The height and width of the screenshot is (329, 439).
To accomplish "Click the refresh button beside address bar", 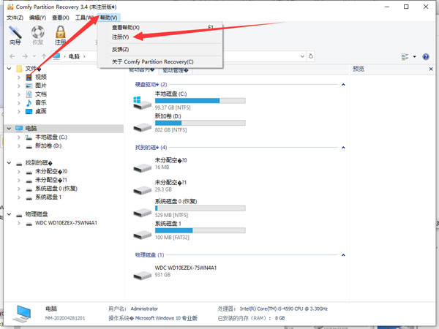I will [311, 56].
